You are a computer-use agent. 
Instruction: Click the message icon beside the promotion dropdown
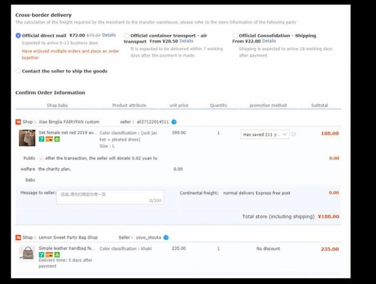click(x=294, y=134)
